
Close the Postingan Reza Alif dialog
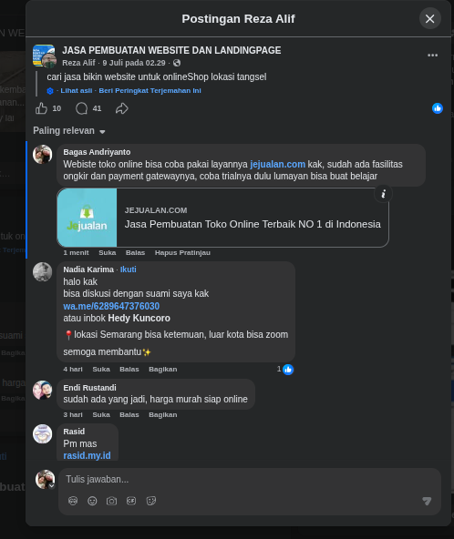[430, 18]
